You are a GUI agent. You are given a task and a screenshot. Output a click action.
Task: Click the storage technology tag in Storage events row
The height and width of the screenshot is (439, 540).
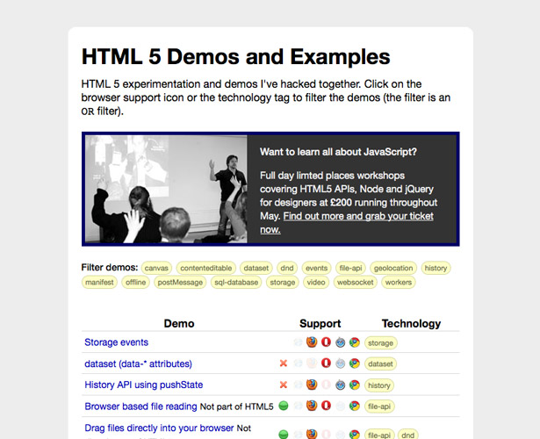click(x=380, y=343)
